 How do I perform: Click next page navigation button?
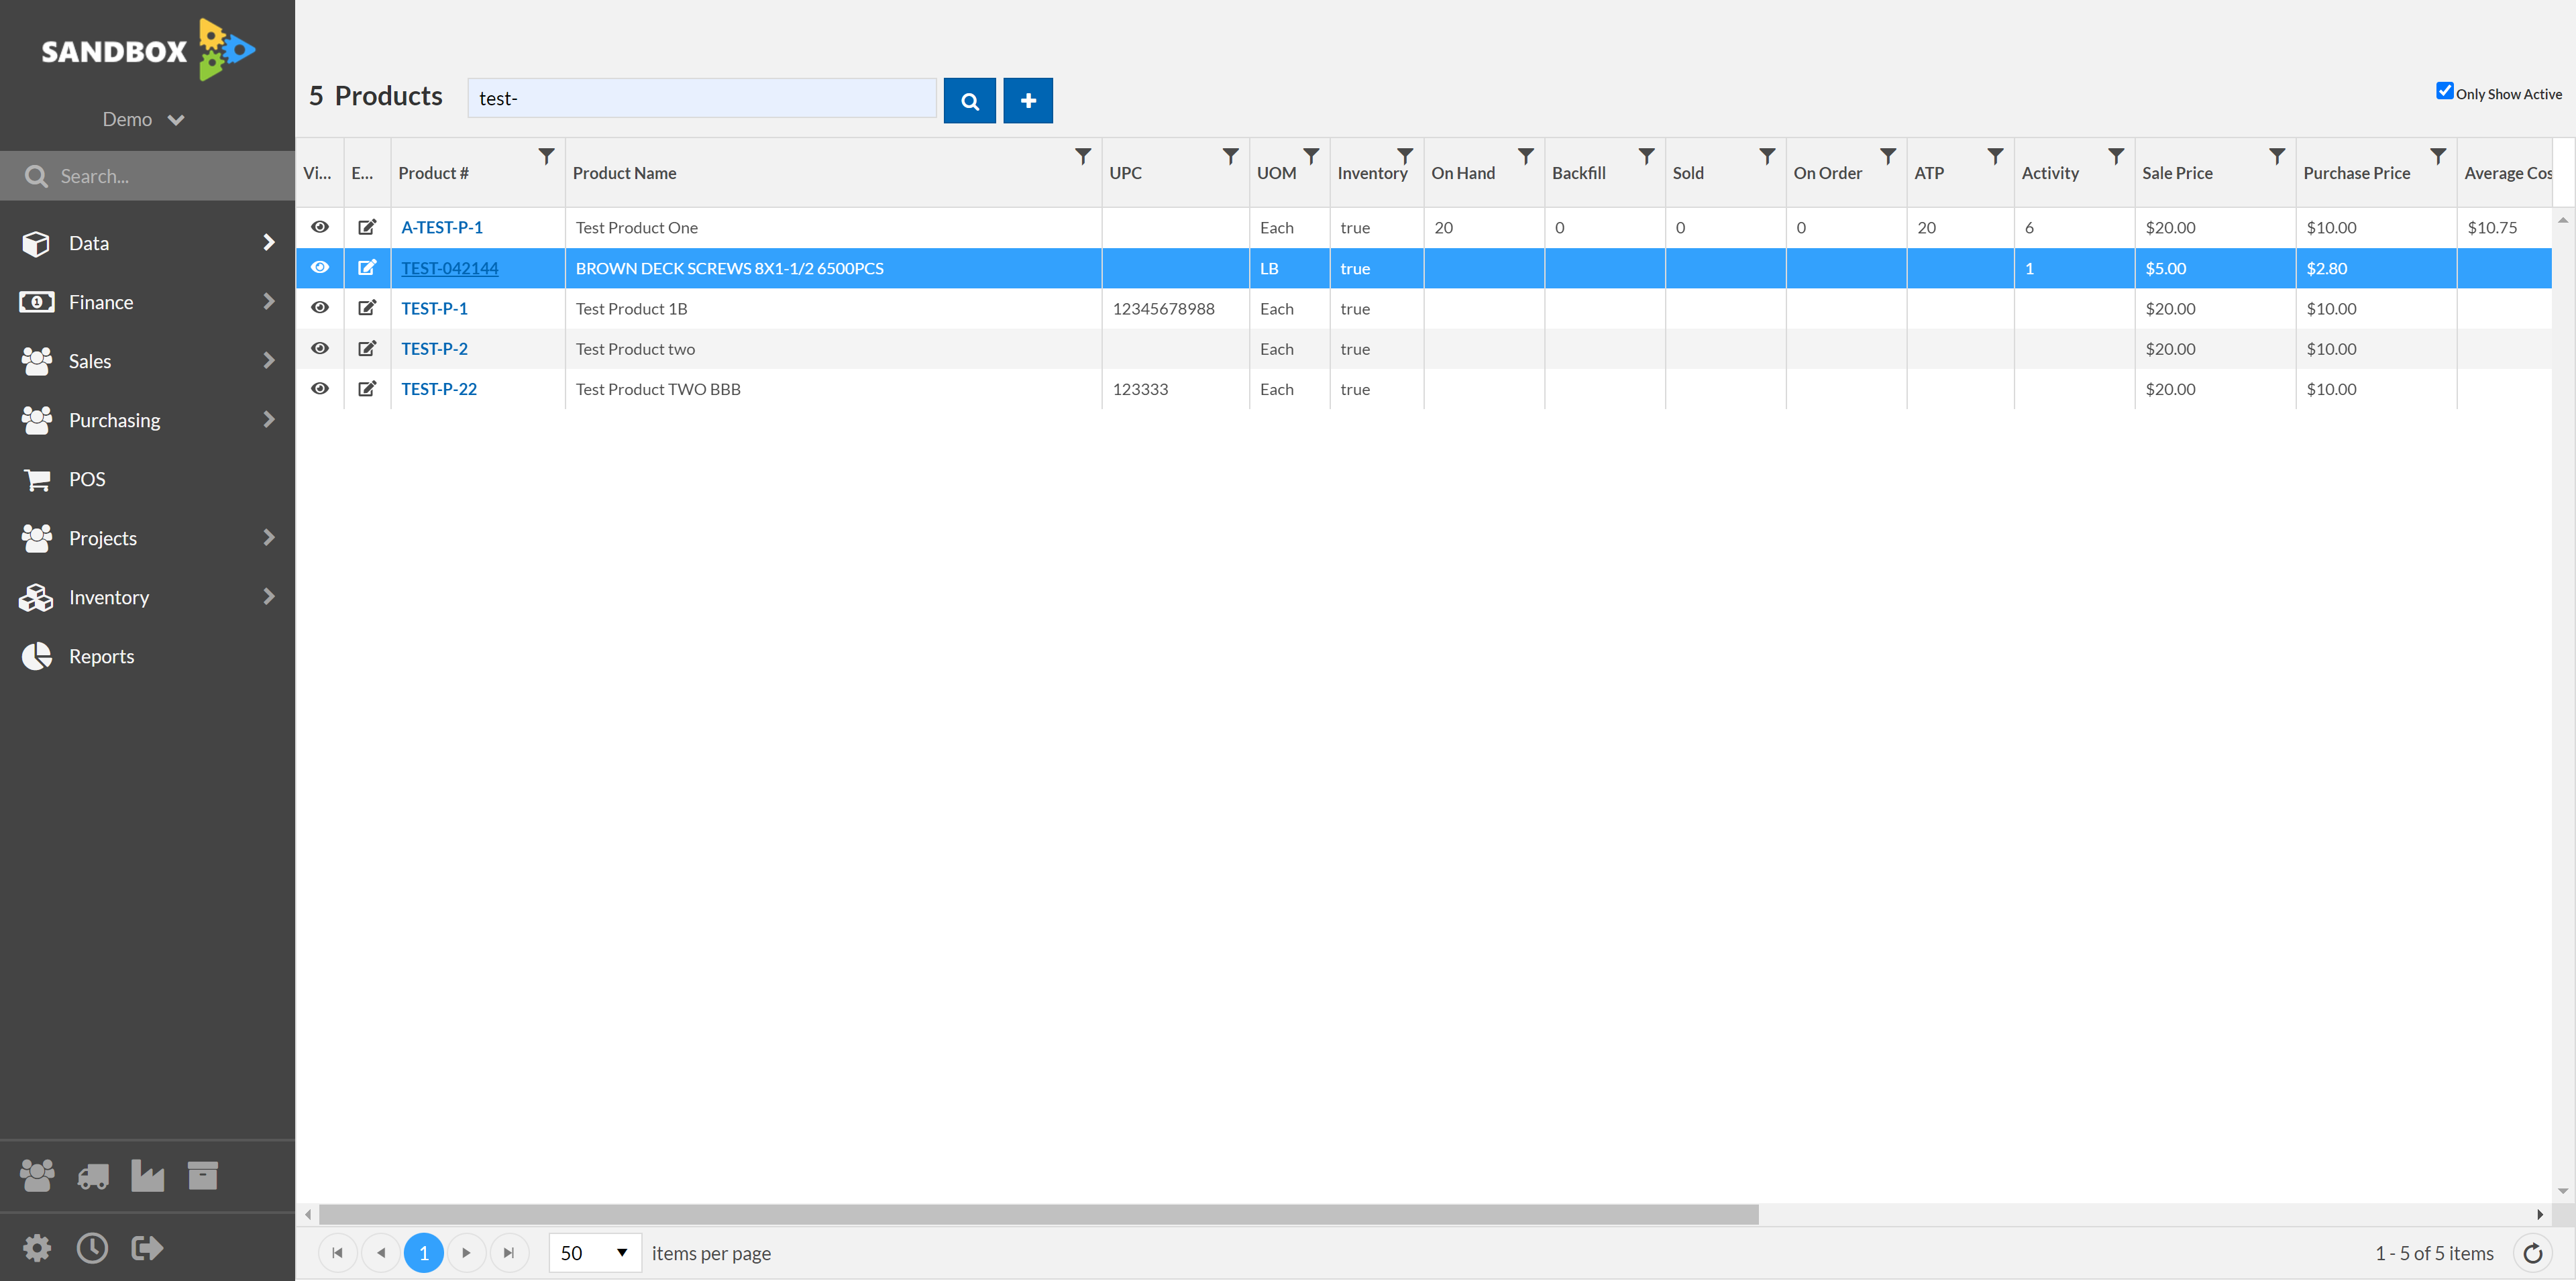click(x=465, y=1253)
